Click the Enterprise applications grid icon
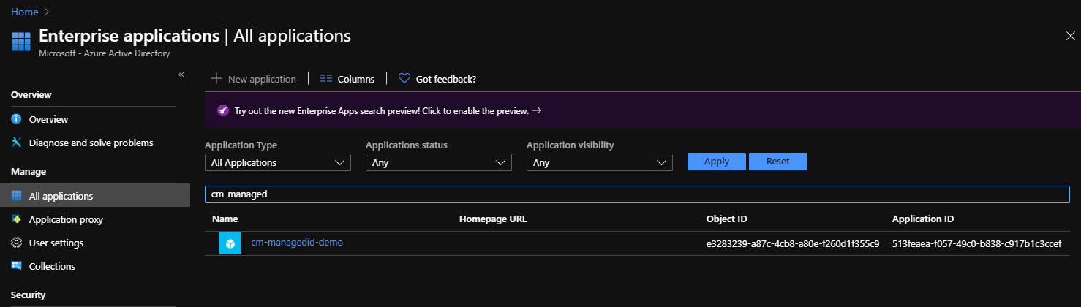This screenshot has height=307, width=1081. (20, 42)
